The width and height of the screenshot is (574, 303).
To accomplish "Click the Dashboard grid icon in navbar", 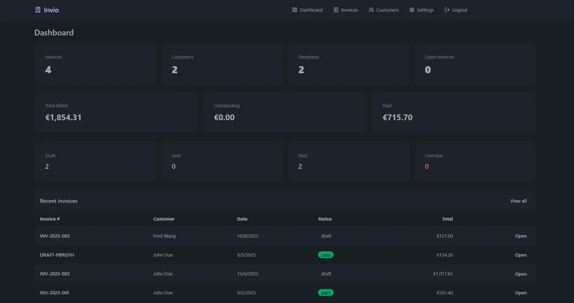I will click(295, 10).
